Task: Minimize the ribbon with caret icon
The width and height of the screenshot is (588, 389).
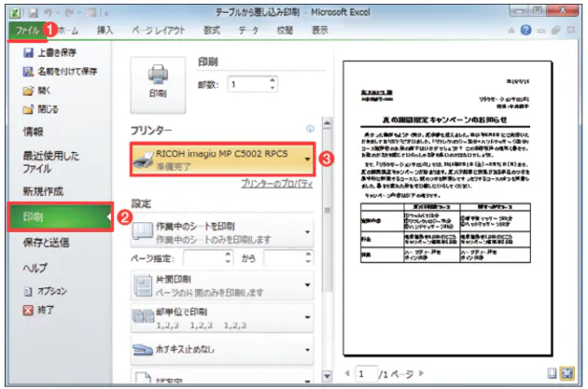Action: click(511, 31)
